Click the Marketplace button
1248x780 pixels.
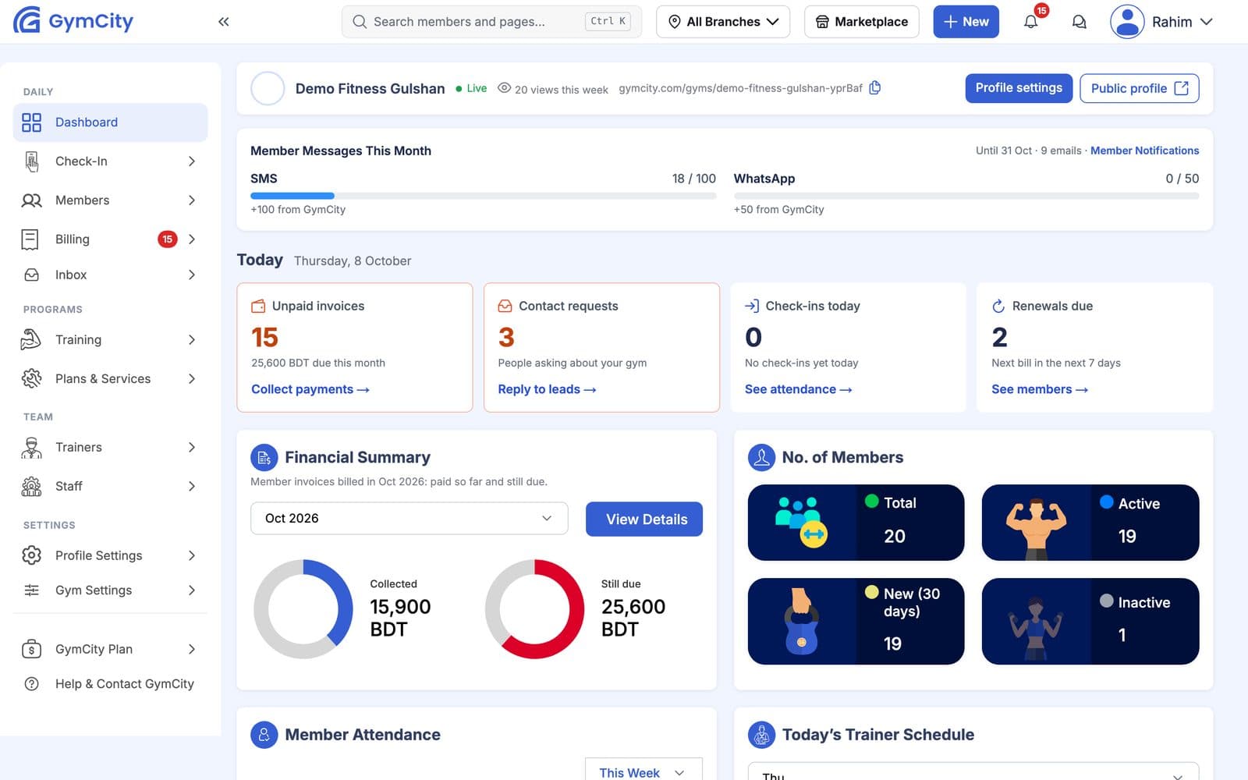click(x=862, y=22)
